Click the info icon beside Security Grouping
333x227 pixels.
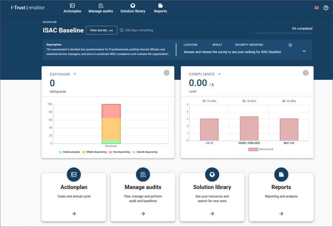click(x=290, y=45)
